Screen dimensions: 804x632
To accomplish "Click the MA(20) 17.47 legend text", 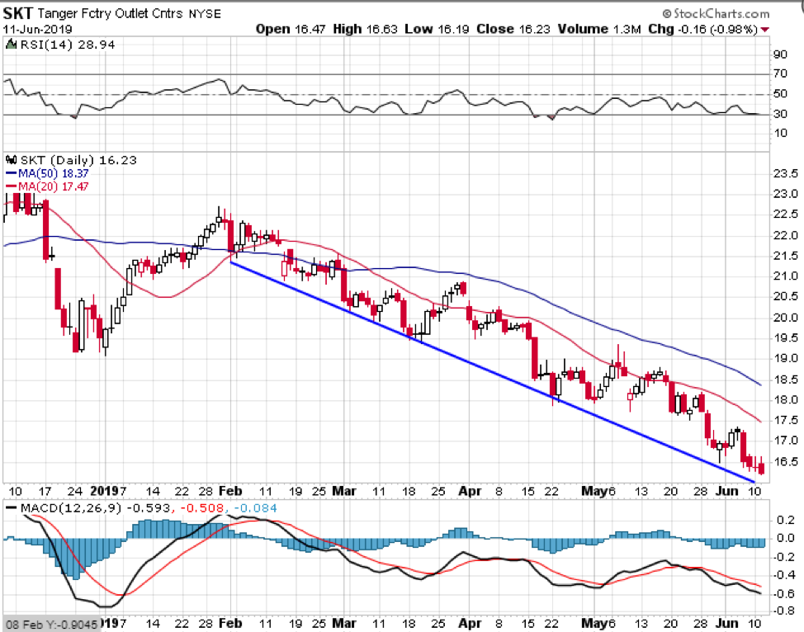I will pos(54,186).
